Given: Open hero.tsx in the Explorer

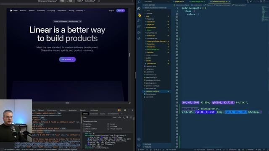Looking at the screenshot, I should [x=150, y=52].
